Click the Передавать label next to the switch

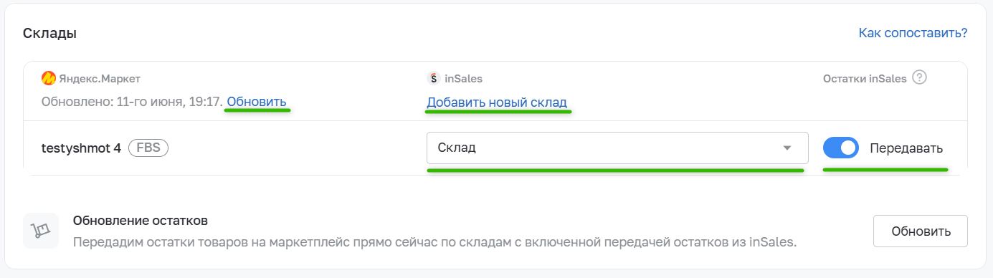point(906,148)
